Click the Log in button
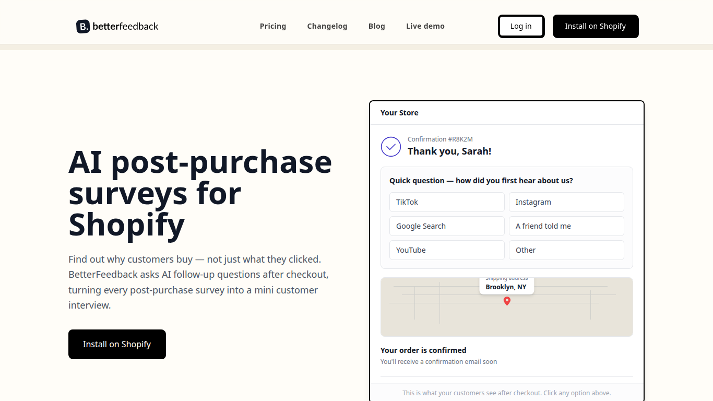This screenshot has height=401, width=713. 521,26
